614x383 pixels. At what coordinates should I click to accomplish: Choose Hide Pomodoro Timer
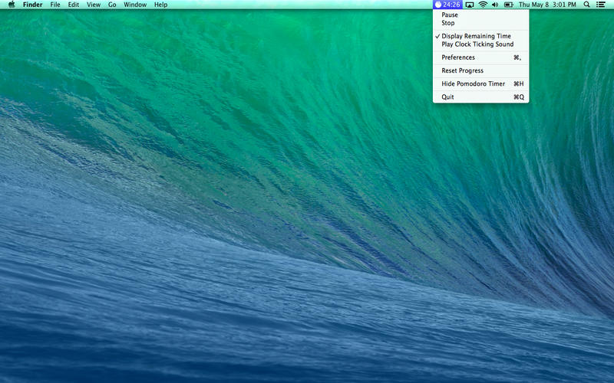click(x=473, y=83)
